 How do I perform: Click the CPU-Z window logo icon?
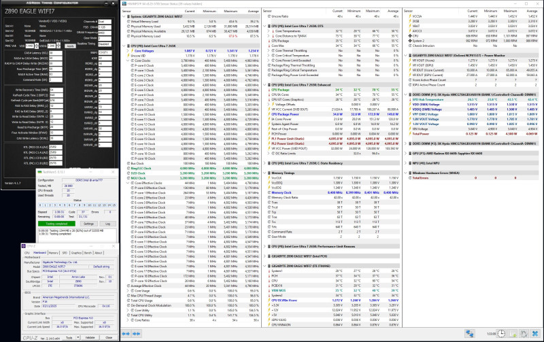pyautogui.click(x=24, y=246)
